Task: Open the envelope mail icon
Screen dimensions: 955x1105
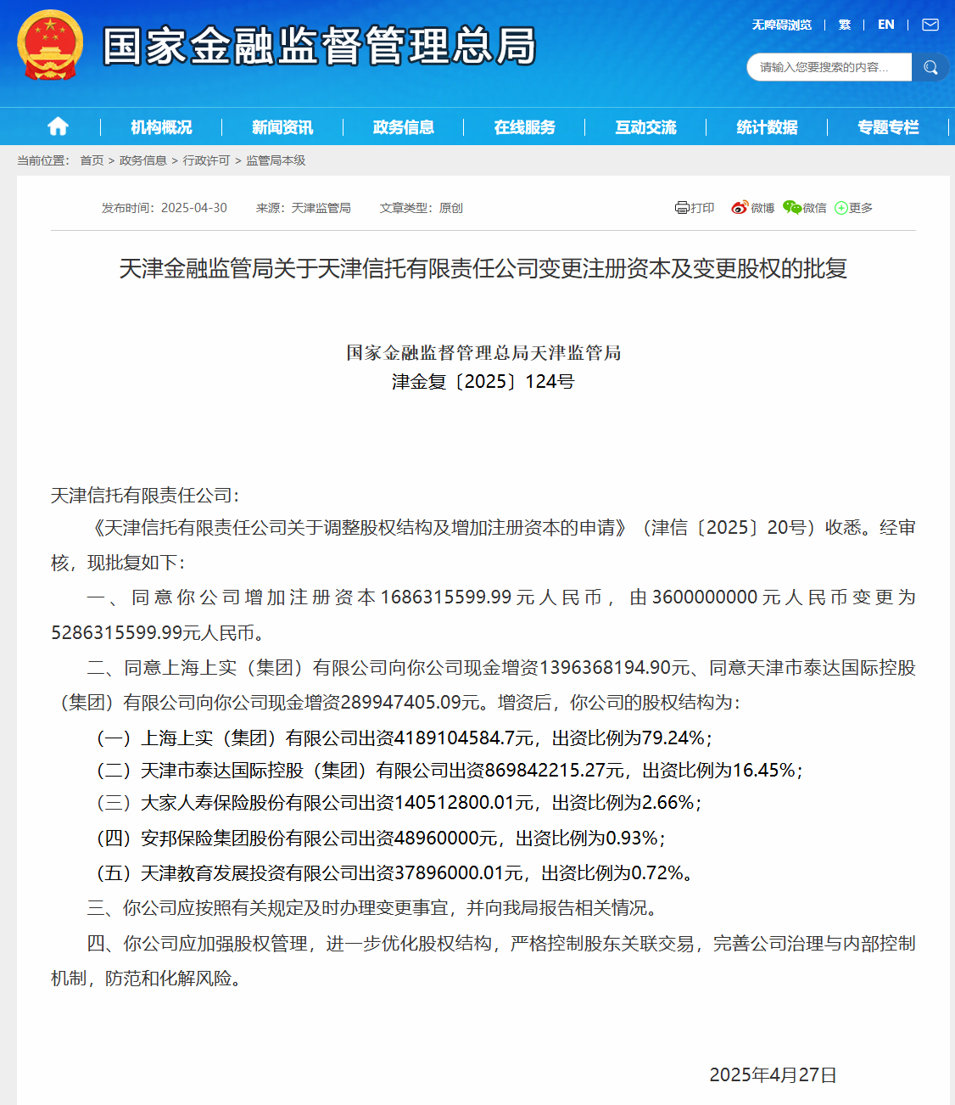Action: click(x=930, y=25)
